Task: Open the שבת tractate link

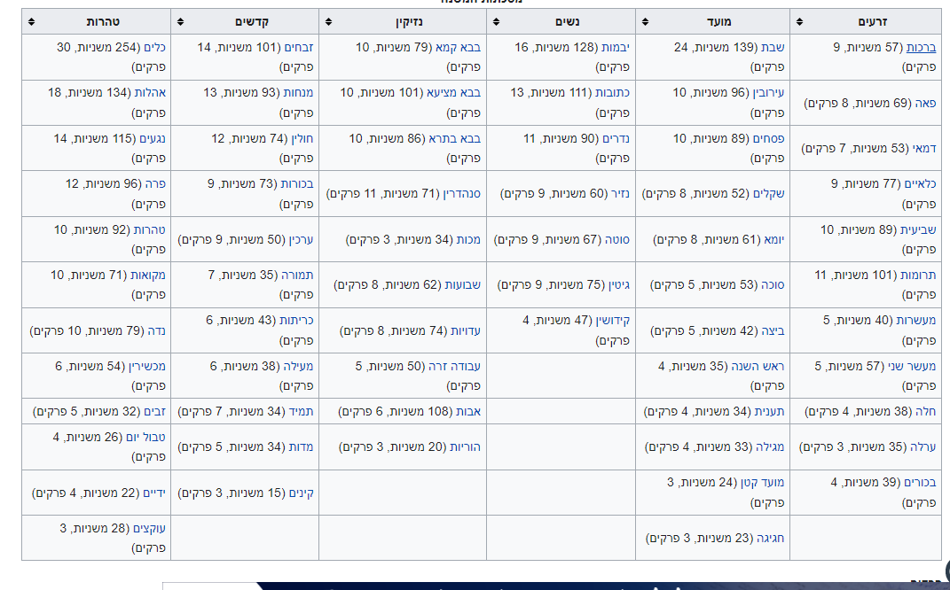Action: click(773, 47)
